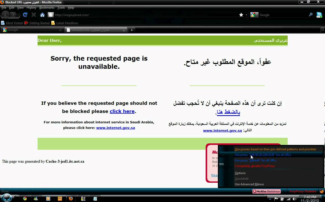Open a new tab with the plus button

tap(132, 30)
